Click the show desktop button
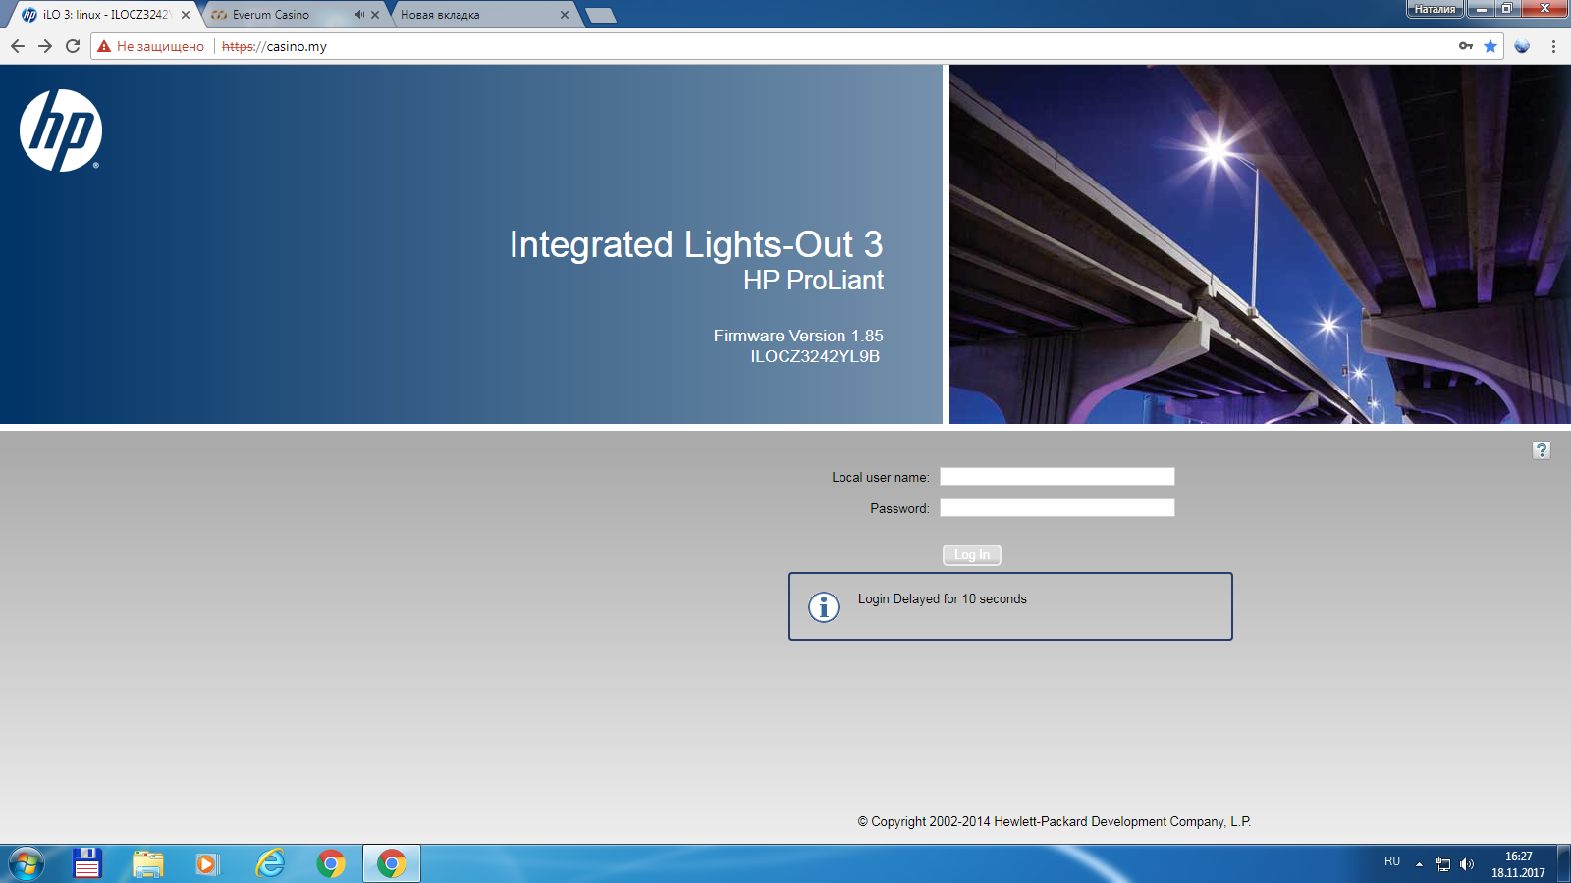1571x883 pixels. (x=1563, y=863)
